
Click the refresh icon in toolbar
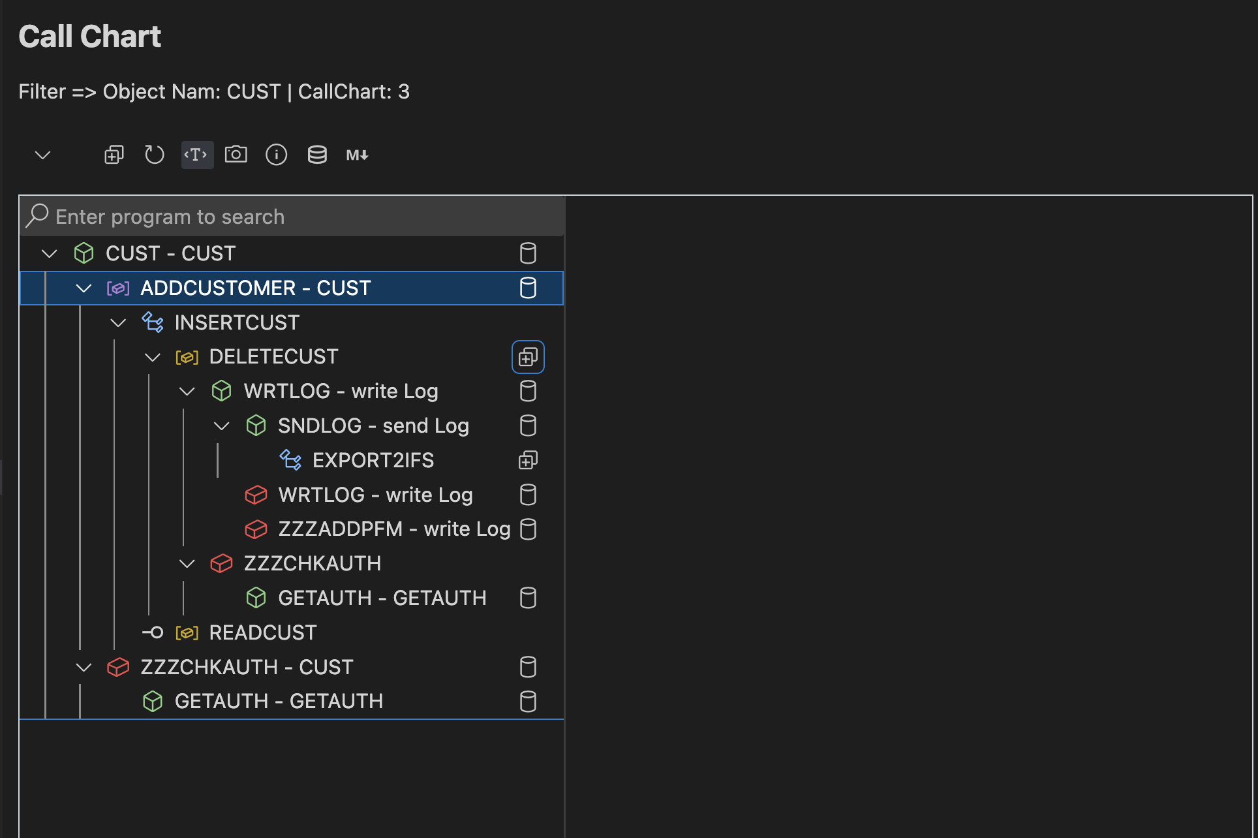point(155,155)
